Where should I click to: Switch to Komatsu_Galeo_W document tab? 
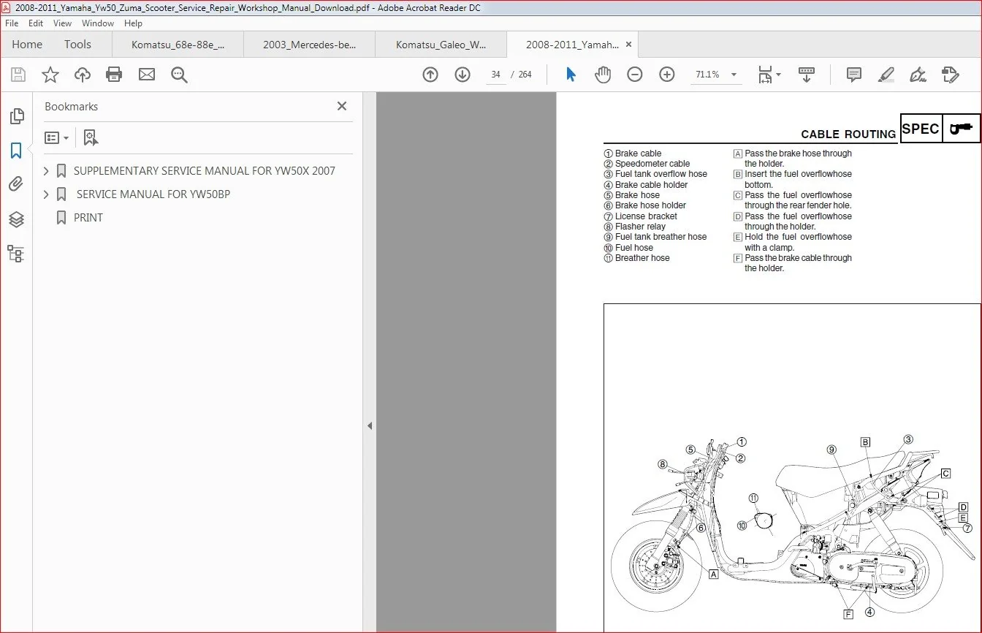[x=441, y=45]
